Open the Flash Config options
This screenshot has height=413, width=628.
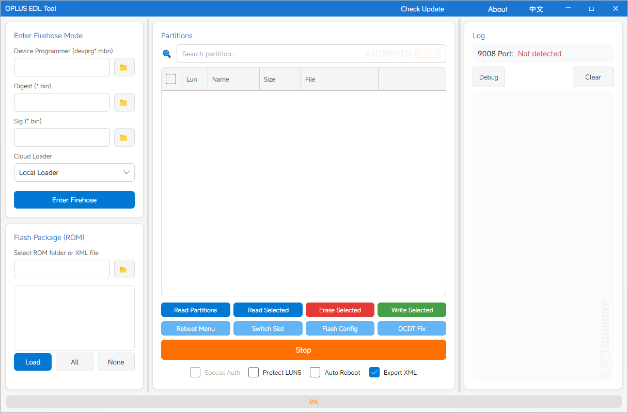pyautogui.click(x=340, y=328)
